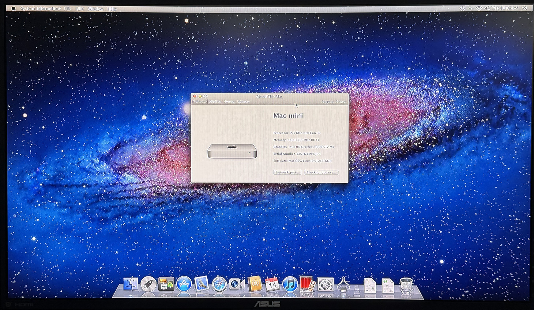
Task: Launch Launchpad from the dock
Action: point(148,284)
